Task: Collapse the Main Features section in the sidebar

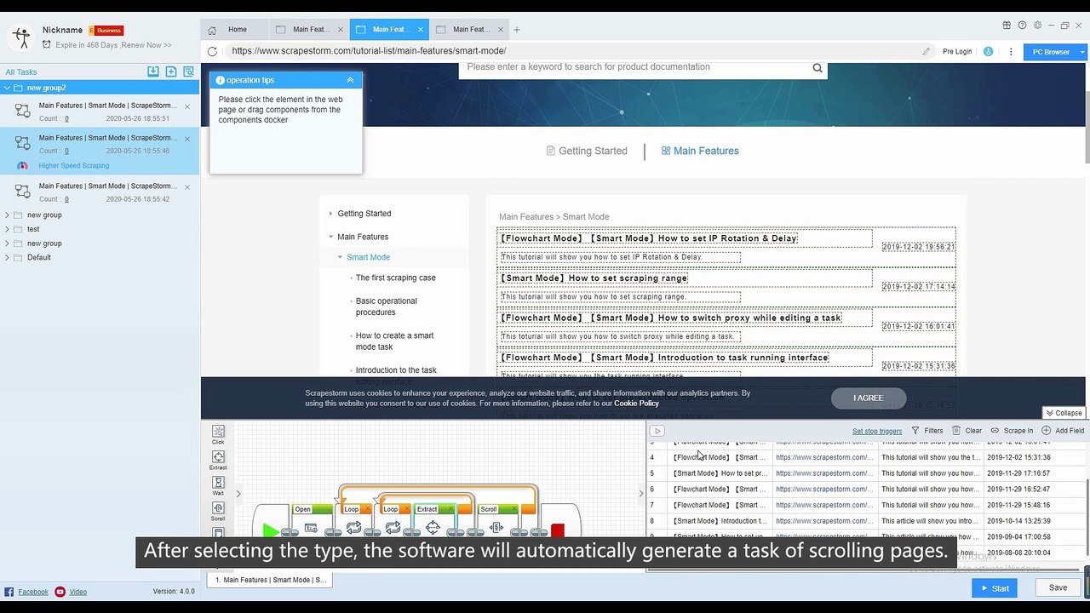Action: pos(331,237)
